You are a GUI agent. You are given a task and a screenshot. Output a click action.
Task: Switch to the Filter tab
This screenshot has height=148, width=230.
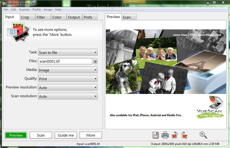coord(43,17)
